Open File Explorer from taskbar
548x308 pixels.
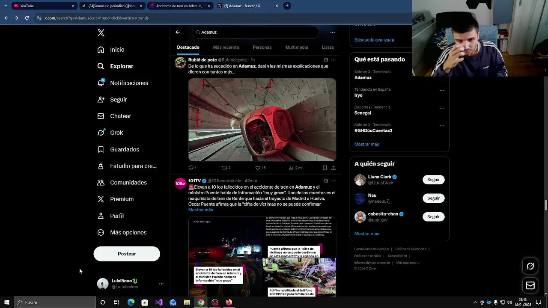187,302
